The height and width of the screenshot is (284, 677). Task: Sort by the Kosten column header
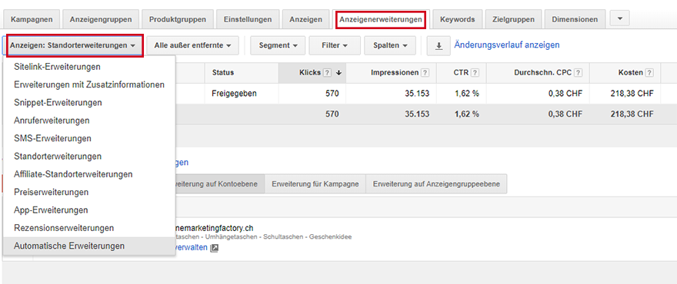(x=625, y=73)
